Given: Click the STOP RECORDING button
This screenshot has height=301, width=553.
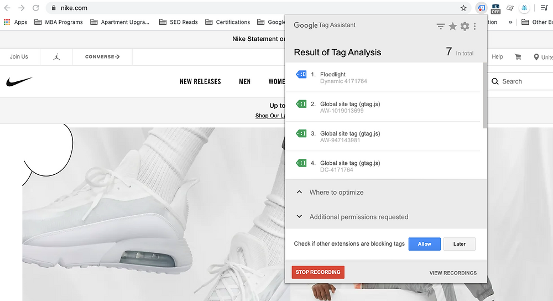Looking at the screenshot, I should click(x=318, y=272).
